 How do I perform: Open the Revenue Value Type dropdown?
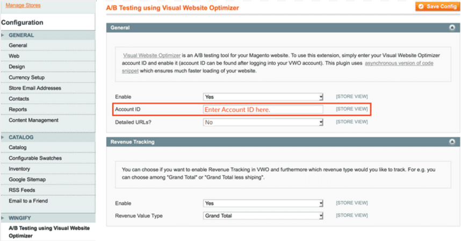coord(263,216)
